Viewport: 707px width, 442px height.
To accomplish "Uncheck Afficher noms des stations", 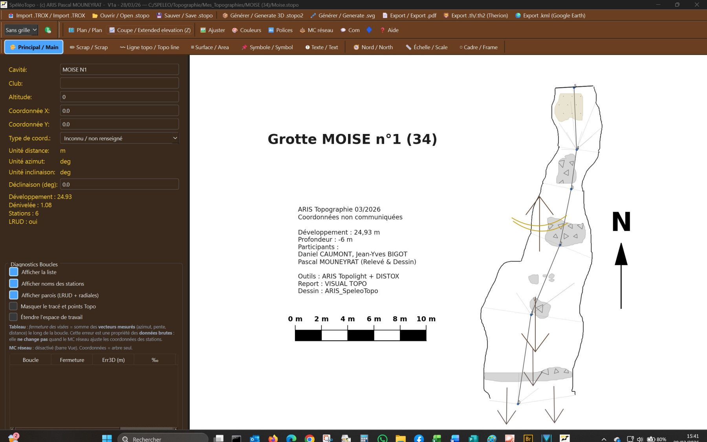I will coord(14,284).
